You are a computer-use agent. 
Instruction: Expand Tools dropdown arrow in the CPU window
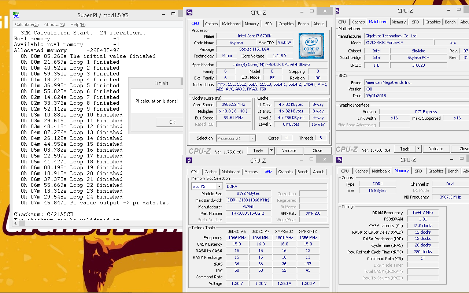pos(271,151)
